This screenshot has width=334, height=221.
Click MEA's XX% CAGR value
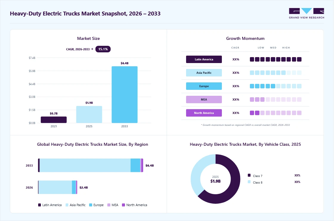coord(236,99)
